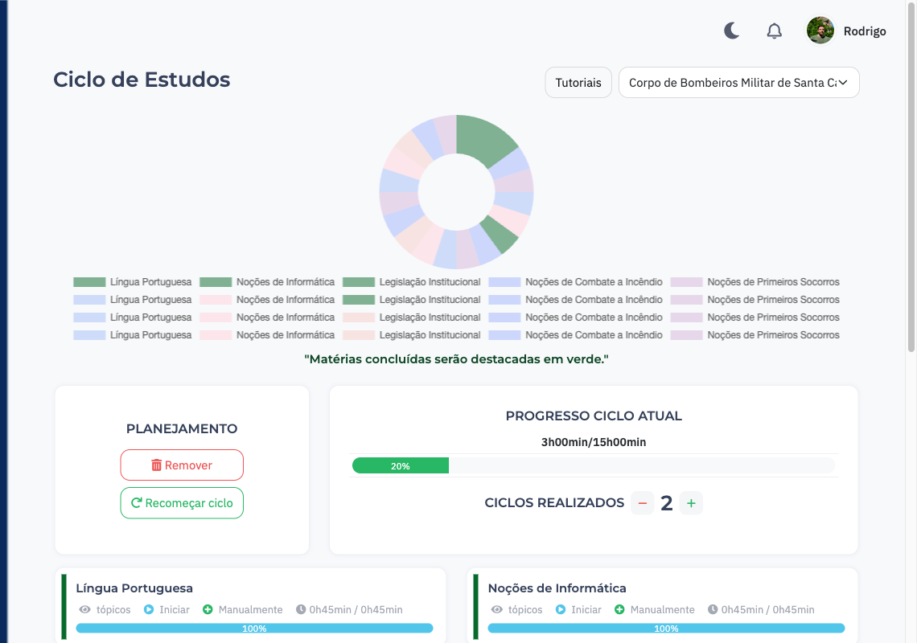
Task: Open the Corpo de Bombeiros Militar dropdown
Action: (x=738, y=83)
